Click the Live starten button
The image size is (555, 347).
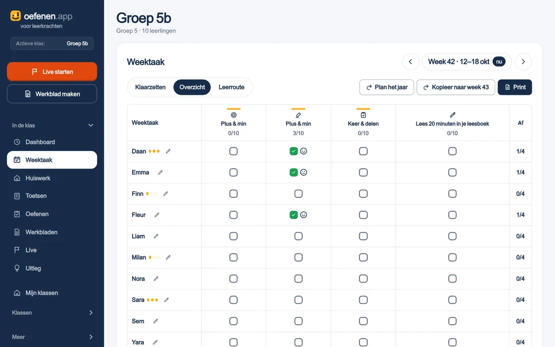coord(52,72)
